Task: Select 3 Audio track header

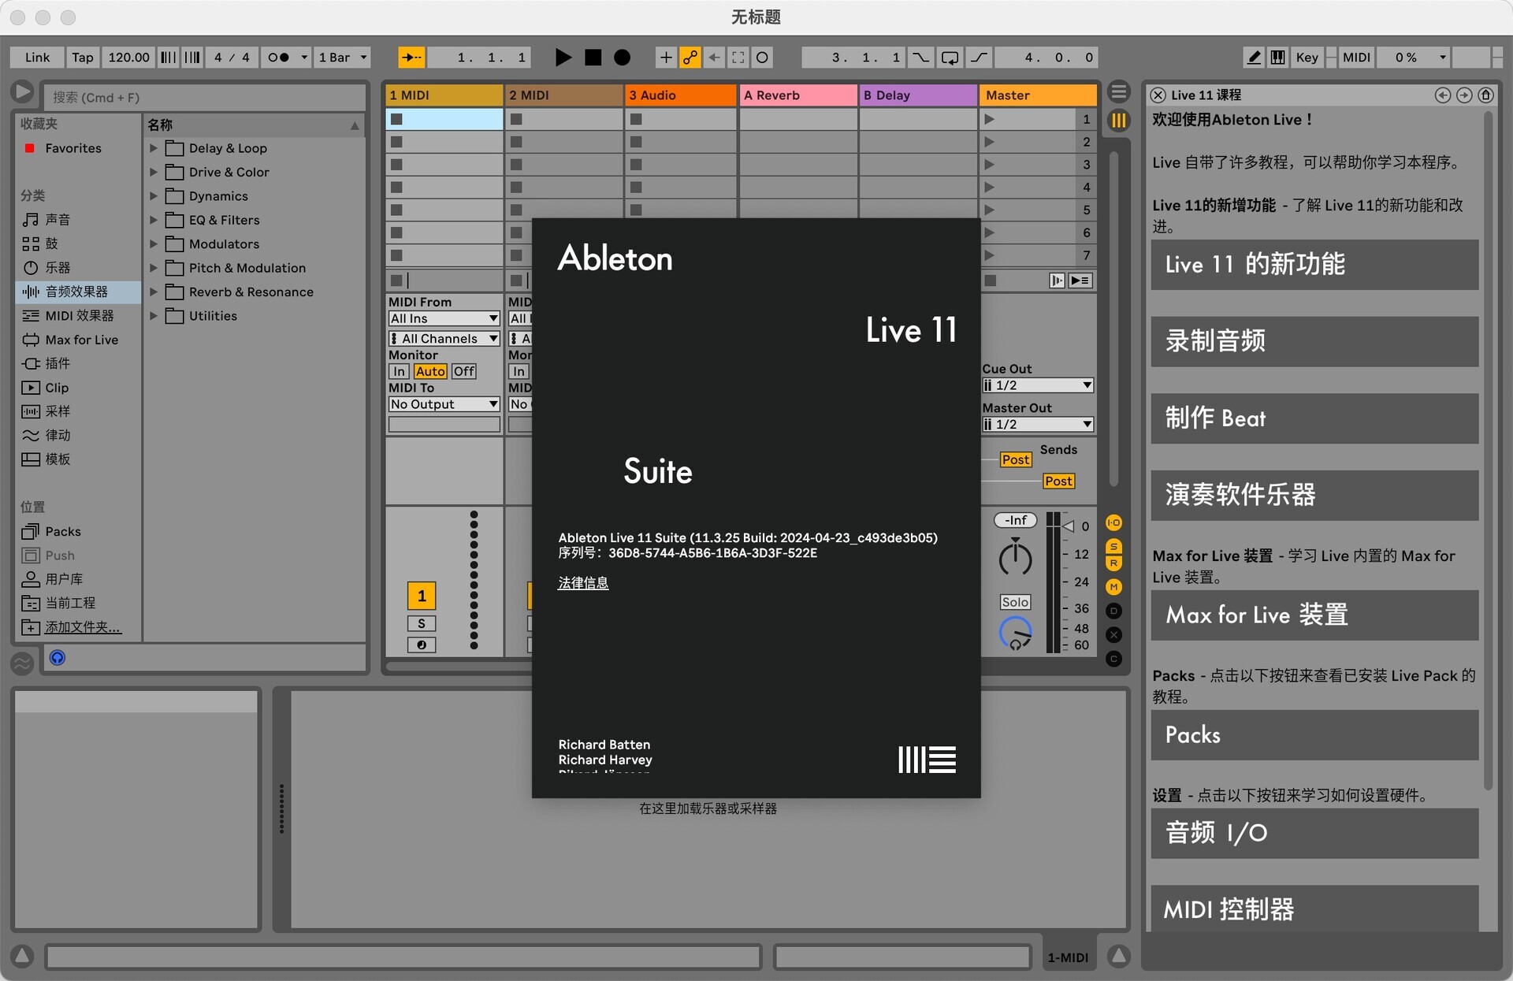Action: pyautogui.click(x=681, y=95)
